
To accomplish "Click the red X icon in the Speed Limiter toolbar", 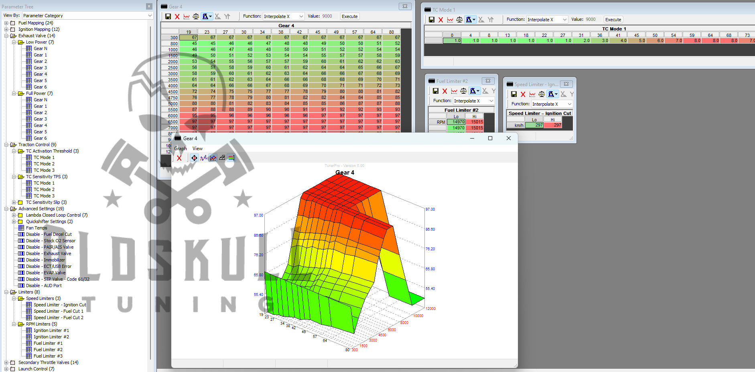I will click(x=523, y=94).
